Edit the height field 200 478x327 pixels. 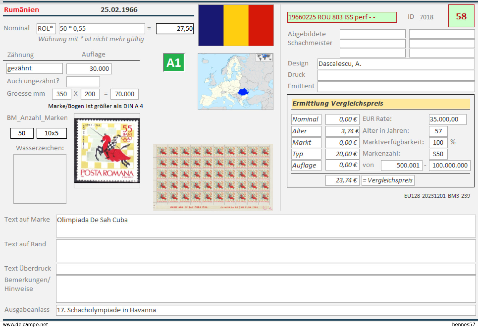[90, 94]
